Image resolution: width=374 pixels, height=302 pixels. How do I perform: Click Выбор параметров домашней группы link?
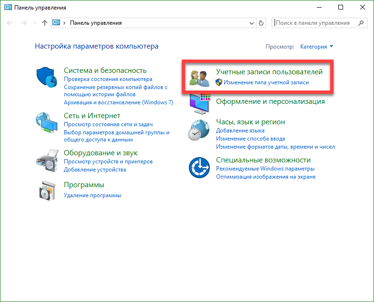click(x=117, y=136)
